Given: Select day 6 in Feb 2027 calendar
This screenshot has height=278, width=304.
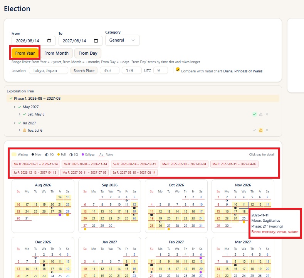Looking at the screenshot, I should [201, 255].
